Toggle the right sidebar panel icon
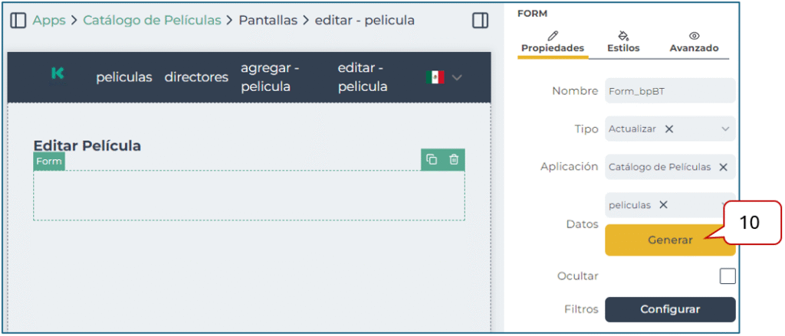Viewport: 785px width, 336px height. [x=481, y=21]
